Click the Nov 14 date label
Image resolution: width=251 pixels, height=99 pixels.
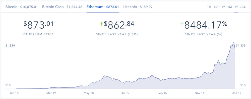(x=200, y=93)
